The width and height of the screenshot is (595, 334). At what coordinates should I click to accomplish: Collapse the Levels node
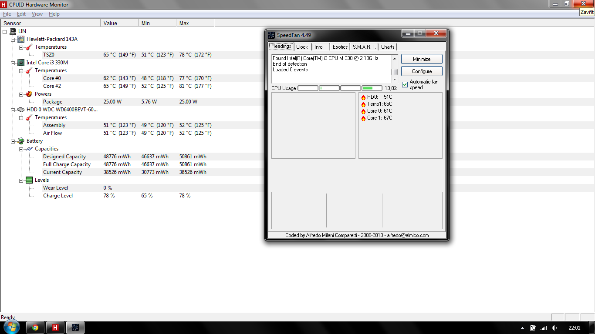click(21, 180)
